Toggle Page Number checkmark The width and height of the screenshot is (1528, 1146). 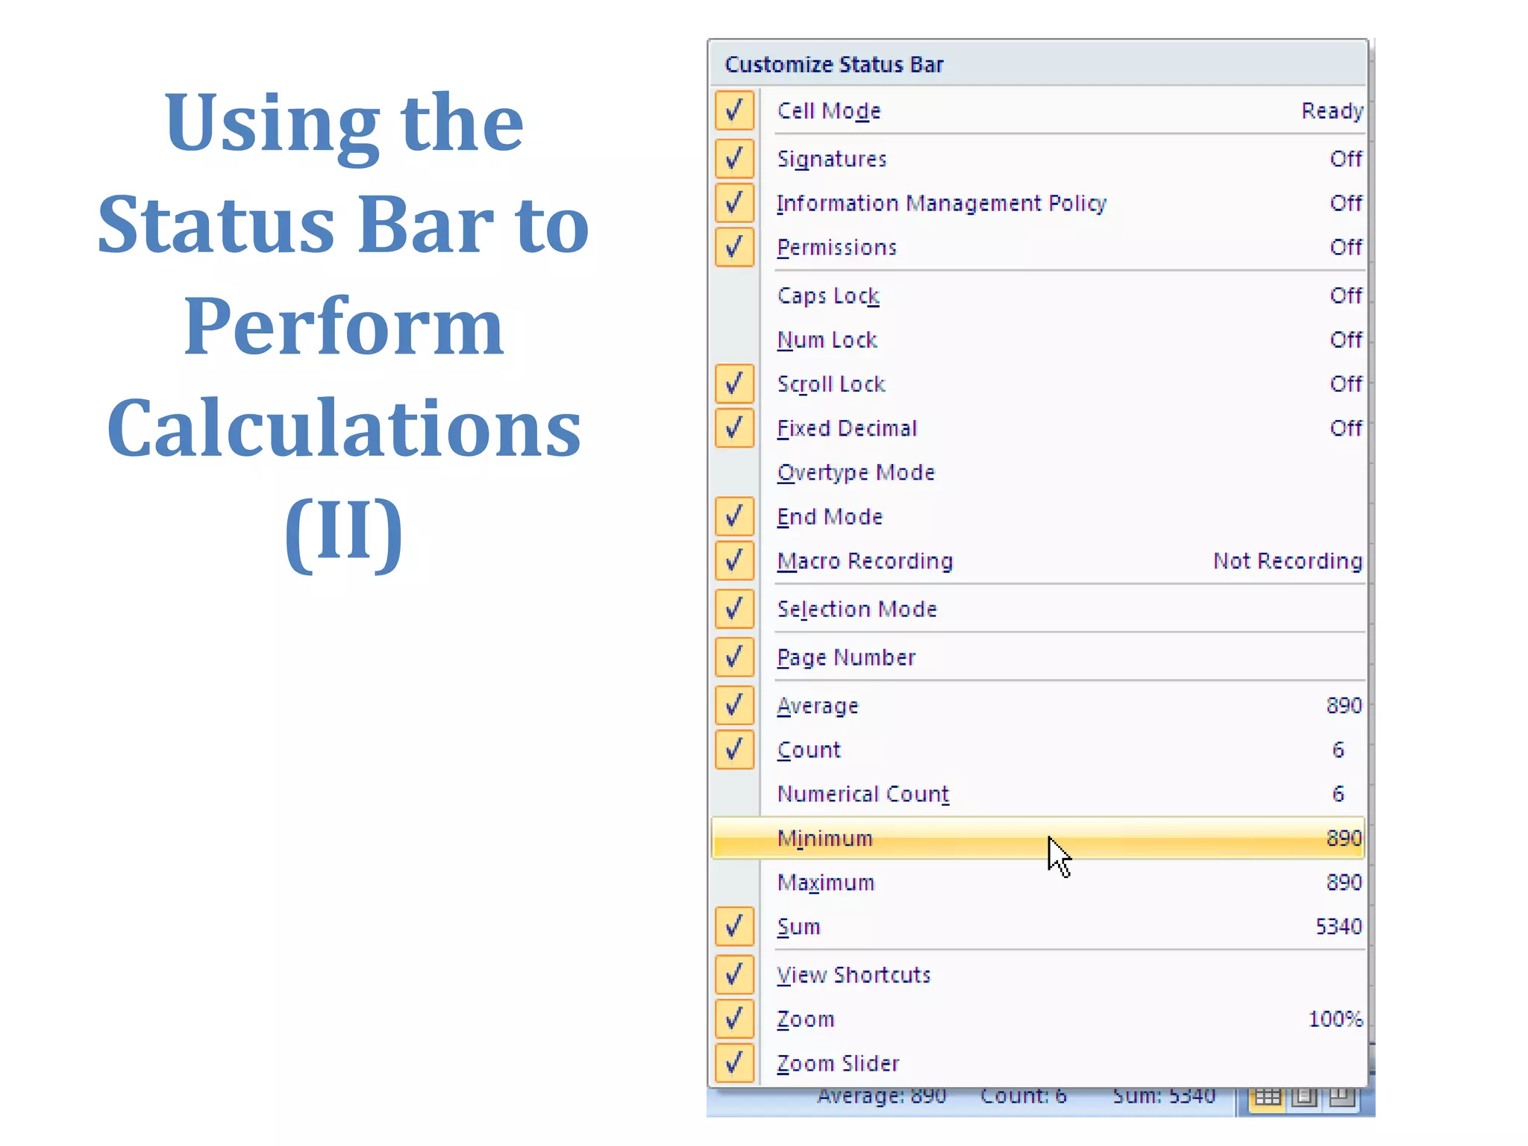pos(734,657)
